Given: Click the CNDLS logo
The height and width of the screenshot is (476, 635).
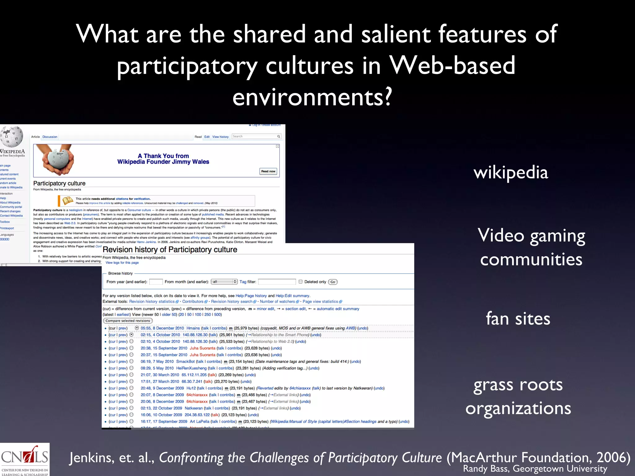Looking at the screenshot, I should [x=25, y=459].
